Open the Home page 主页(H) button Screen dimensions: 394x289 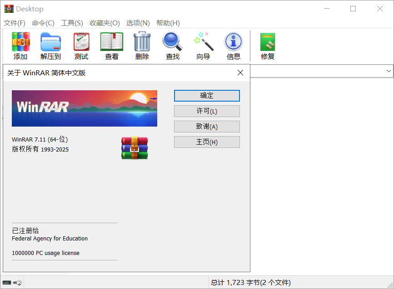[x=207, y=142]
